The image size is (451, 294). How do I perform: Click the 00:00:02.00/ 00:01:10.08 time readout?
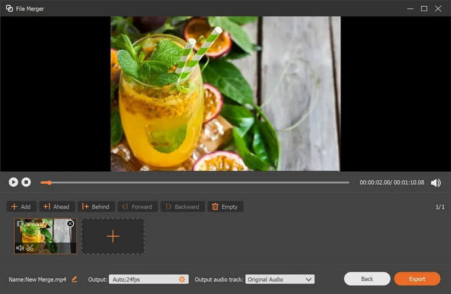point(392,182)
